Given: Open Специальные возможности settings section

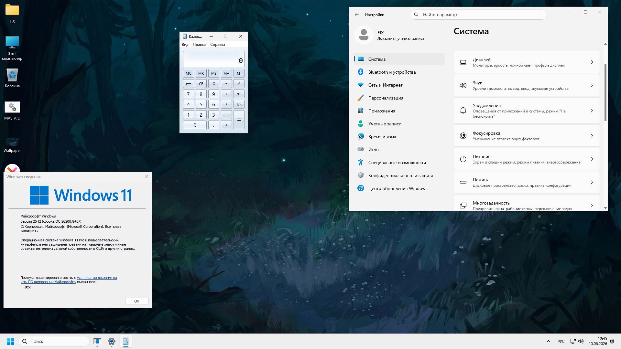Looking at the screenshot, I should (x=399, y=163).
